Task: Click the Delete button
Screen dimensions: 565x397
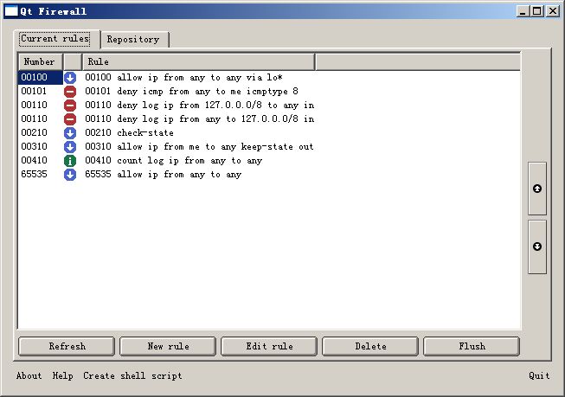Action: [x=370, y=346]
